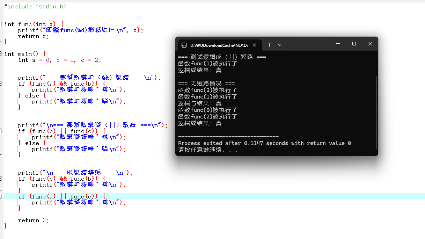The image size is (425, 239).
Task: Click the #include <stdio.h> line
Action: 35,6
